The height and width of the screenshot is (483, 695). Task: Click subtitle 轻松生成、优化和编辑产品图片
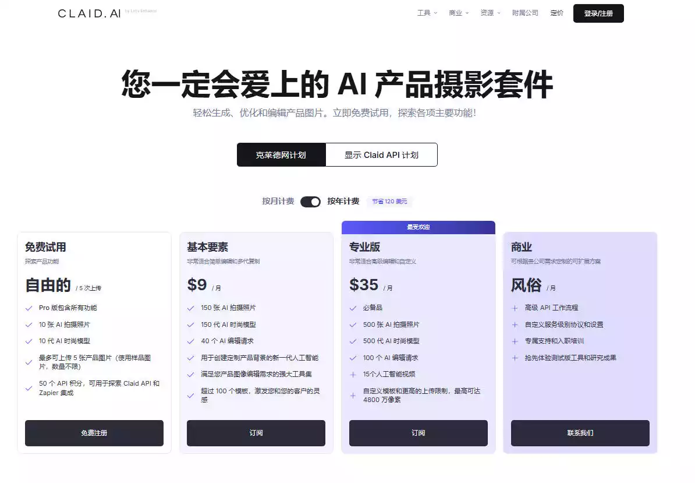tap(335, 113)
